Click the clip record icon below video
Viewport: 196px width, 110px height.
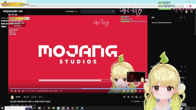click(x=124, y=97)
